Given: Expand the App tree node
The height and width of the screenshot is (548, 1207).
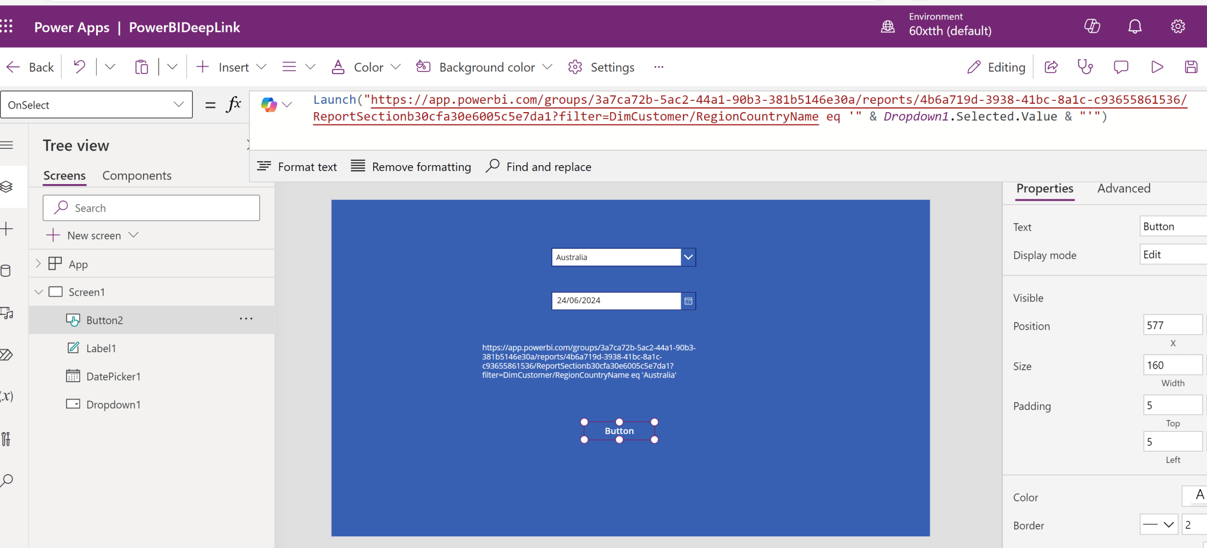Looking at the screenshot, I should click(x=38, y=264).
